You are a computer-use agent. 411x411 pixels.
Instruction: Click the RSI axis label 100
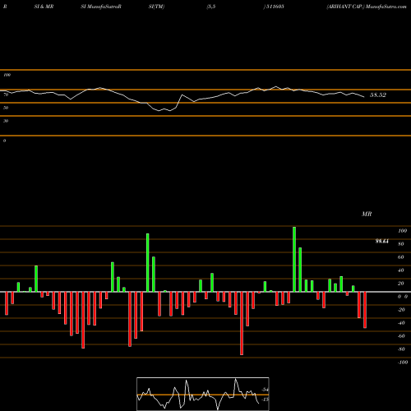click(x=7, y=75)
